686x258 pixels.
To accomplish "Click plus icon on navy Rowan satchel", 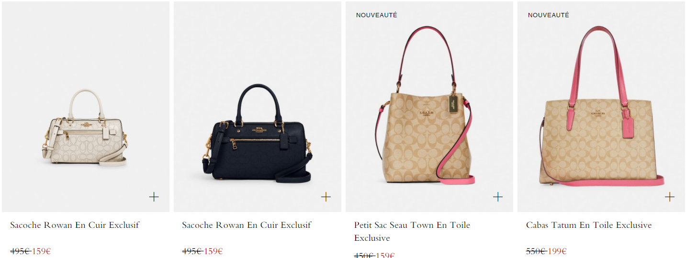I will (x=326, y=197).
